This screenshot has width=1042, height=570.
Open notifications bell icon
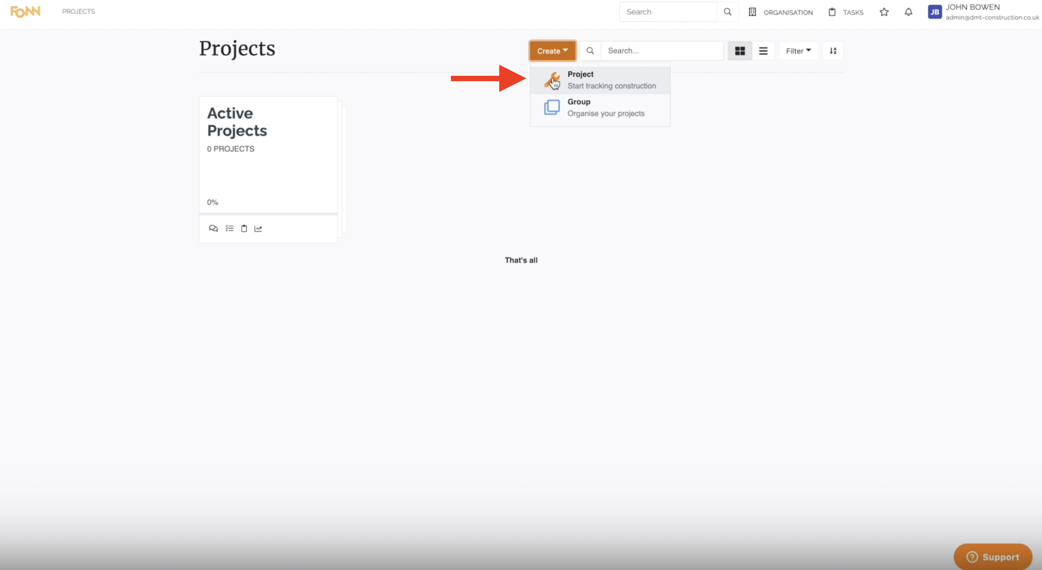[908, 12]
